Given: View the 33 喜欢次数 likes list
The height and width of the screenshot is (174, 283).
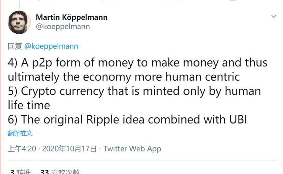Looking at the screenshot, I should [x=60, y=172].
